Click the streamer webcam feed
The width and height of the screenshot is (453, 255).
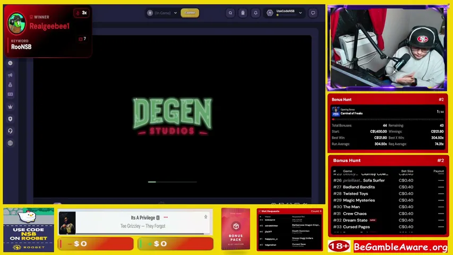(388, 48)
